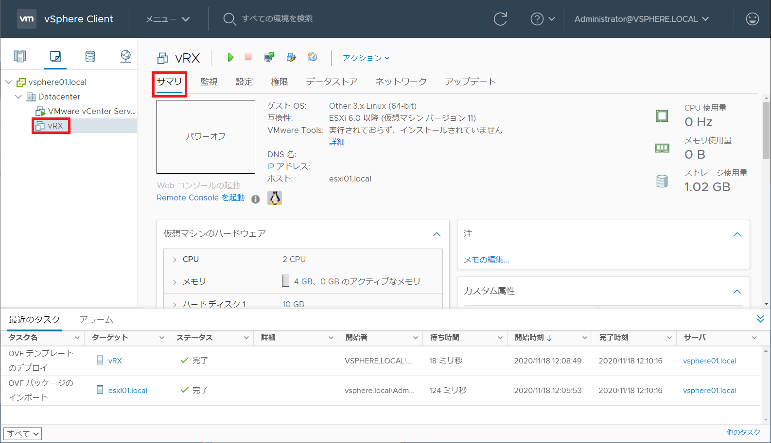Image resolution: width=771 pixels, height=443 pixels.
Task: Collapse the Datacenter tree node
Action: tap(18, 97)
